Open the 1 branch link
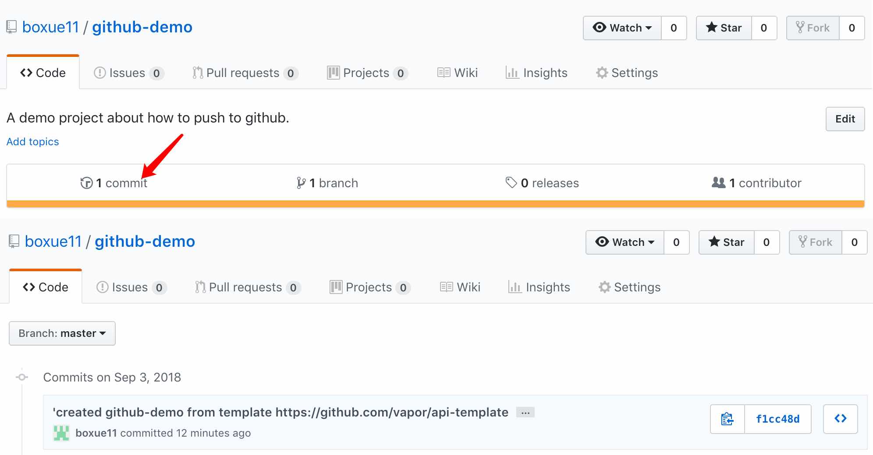Viewport: 873px width, 455px height. tap(327, 183)
